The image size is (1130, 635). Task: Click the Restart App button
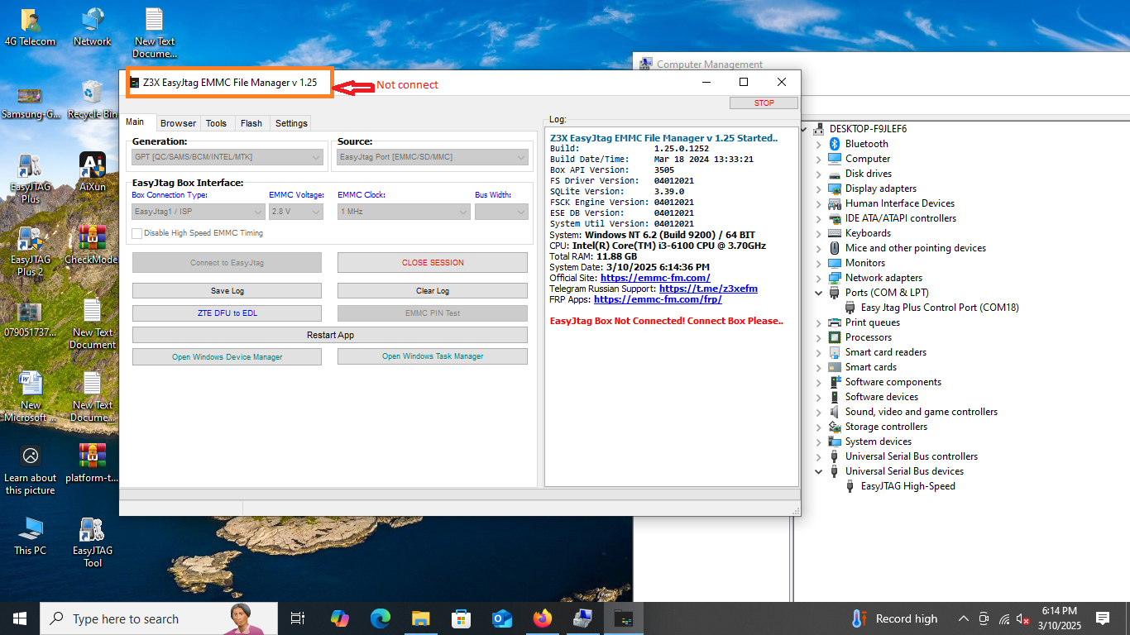click(329, 335)
